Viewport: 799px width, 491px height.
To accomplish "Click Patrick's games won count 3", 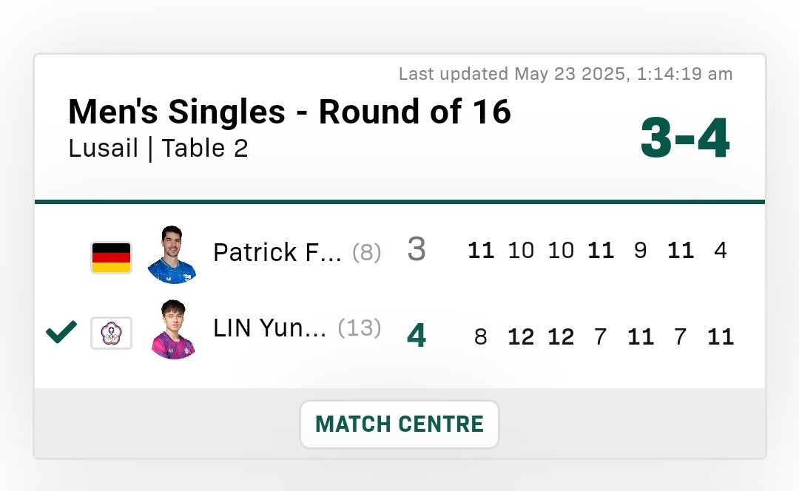I will [x=417, y=249].
